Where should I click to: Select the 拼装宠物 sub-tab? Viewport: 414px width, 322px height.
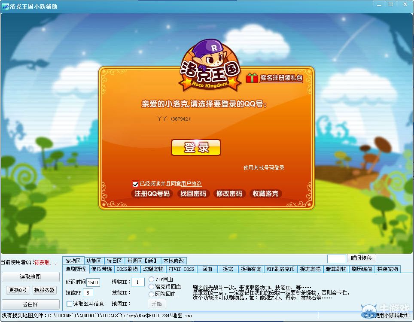387,269
